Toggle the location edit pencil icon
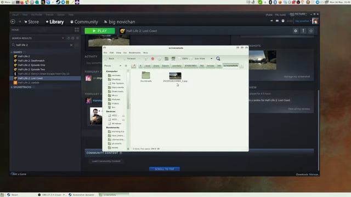The height and width of the screenshot is (197, 351). pyautogui.click(x=134, y=66)
